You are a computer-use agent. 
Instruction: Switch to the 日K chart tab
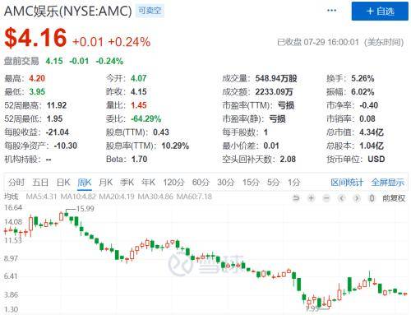(x=63, y=182)
